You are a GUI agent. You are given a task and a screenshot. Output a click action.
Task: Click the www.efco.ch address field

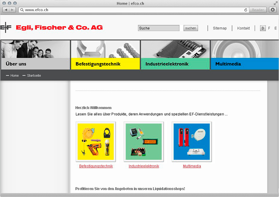pos(134,10)
